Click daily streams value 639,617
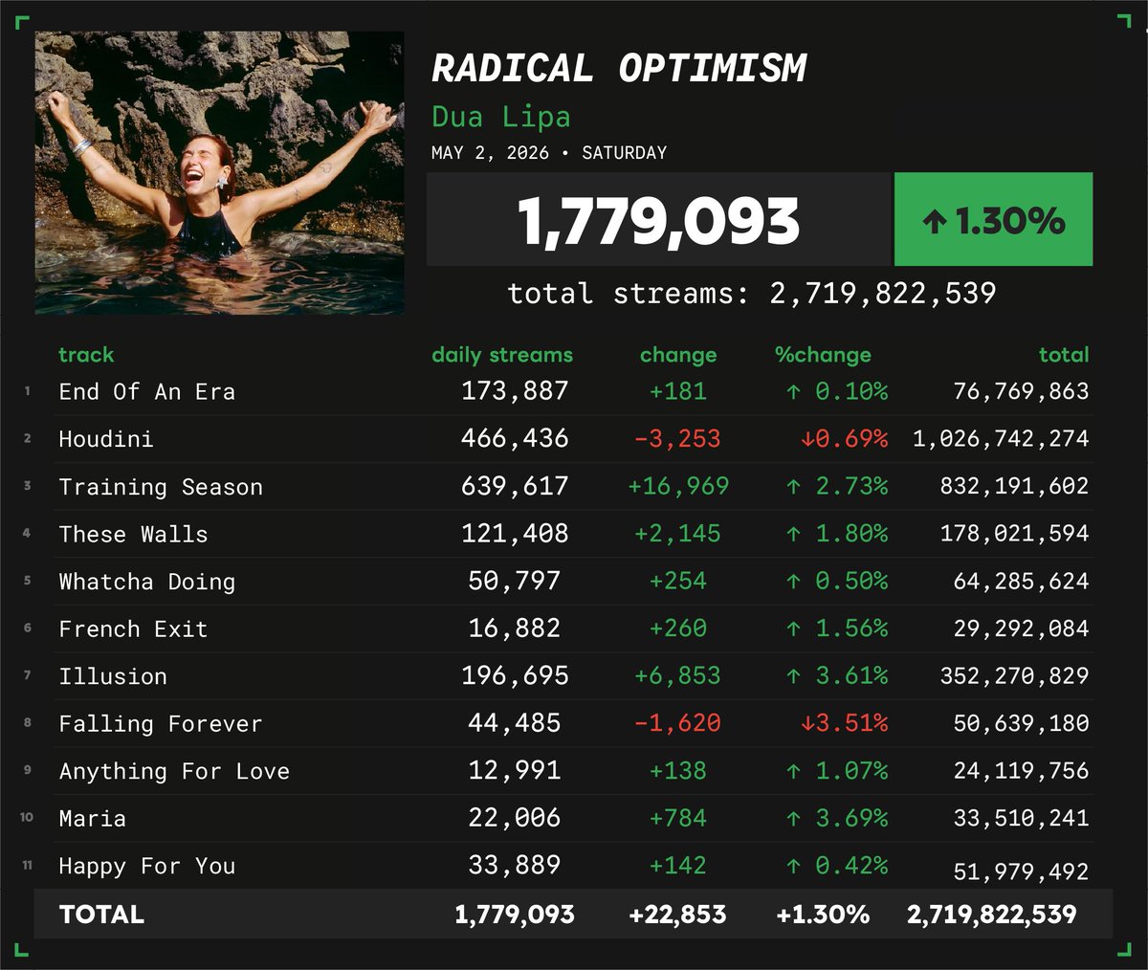Screen dimensions: 1148x970 [515, 486]
